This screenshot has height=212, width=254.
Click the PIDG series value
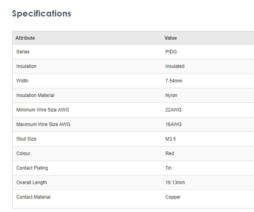(x=171, y=52)
